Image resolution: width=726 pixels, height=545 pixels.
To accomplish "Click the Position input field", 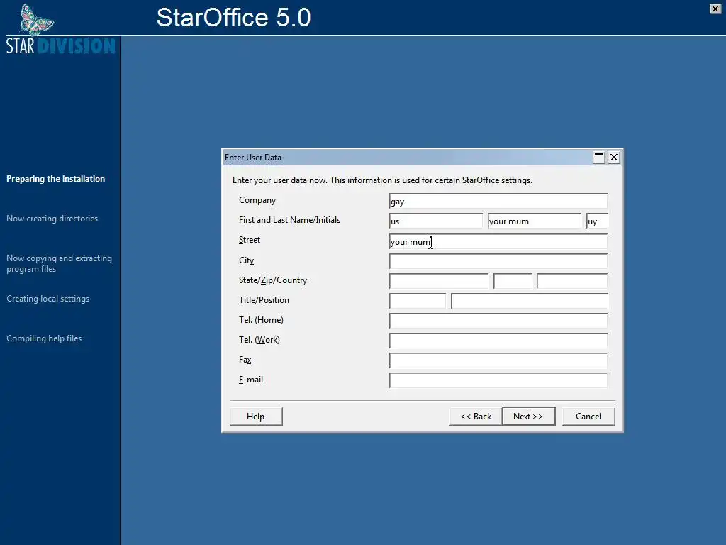I will [x=529, y=301].
